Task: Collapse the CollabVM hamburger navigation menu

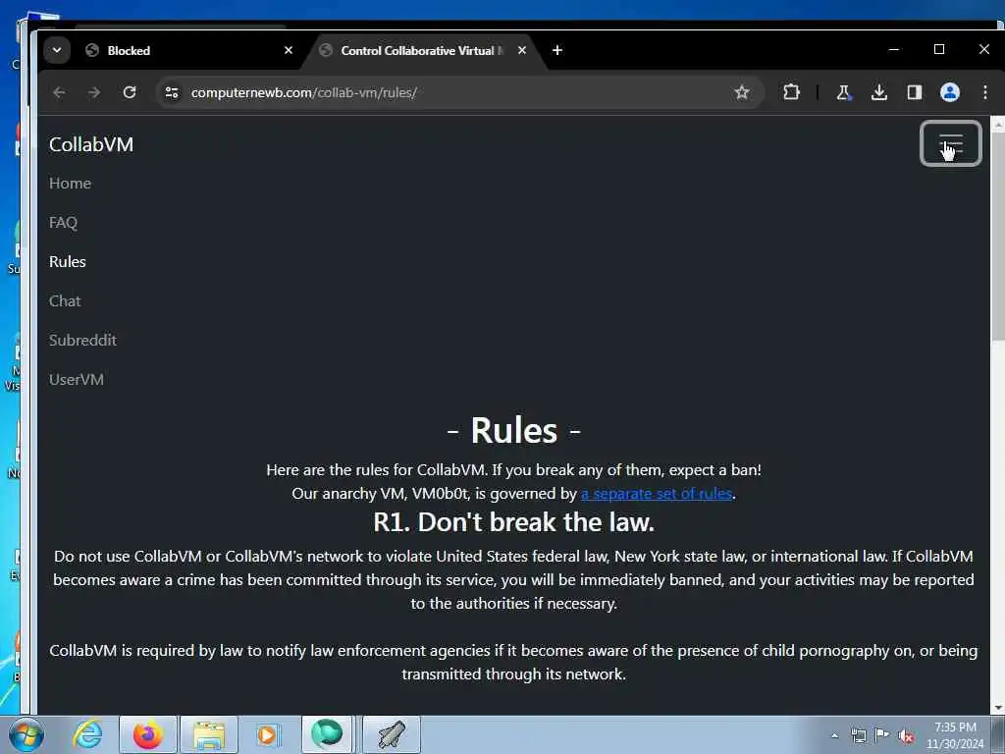Action: click(950, 143)
